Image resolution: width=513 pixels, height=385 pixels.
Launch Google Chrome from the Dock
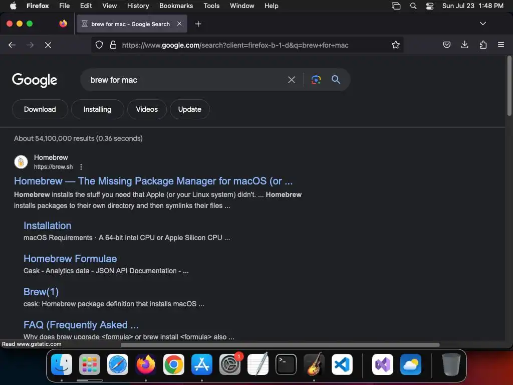[x=174, y=364]
